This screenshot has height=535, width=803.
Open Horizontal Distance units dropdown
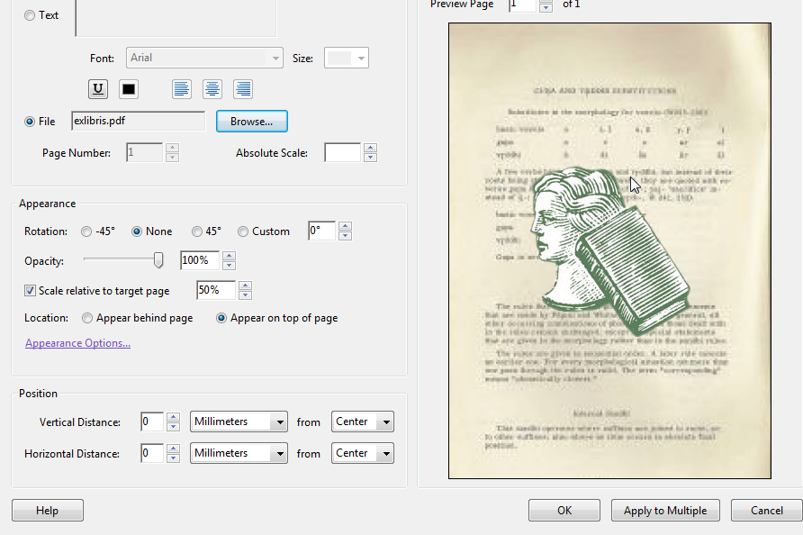click(239, 454)
